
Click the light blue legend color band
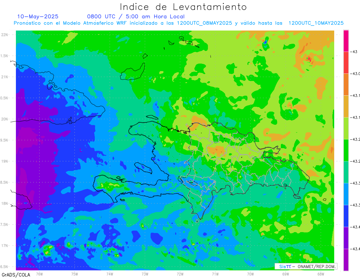point(346,194)
